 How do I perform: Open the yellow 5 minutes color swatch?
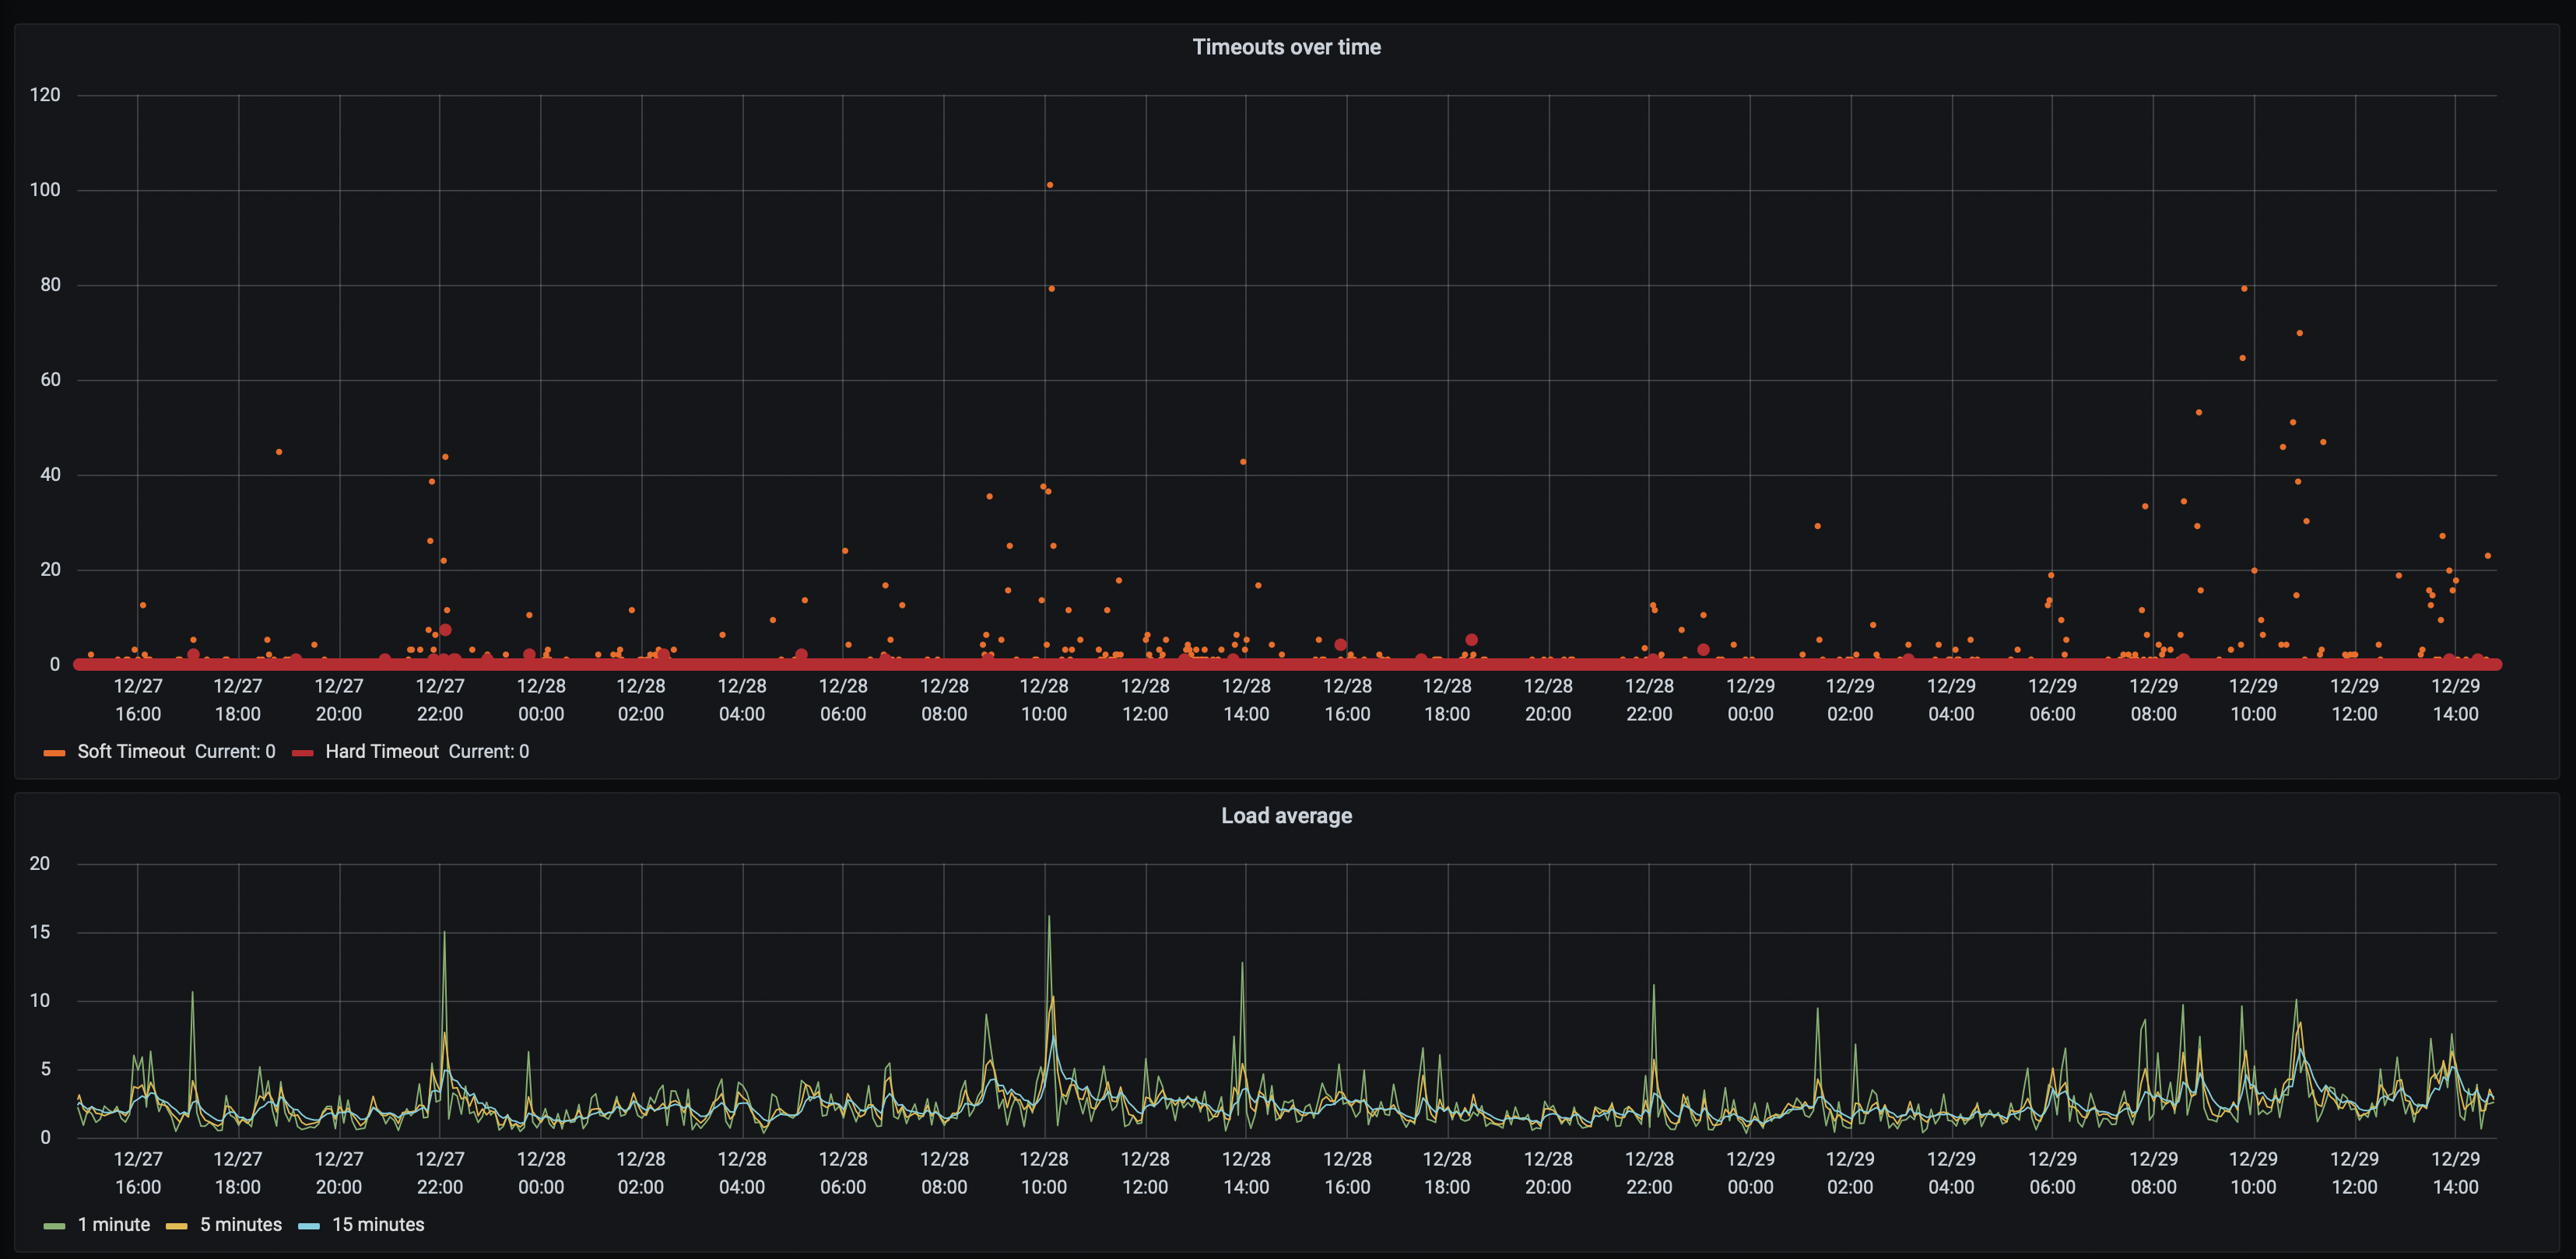click(177, 1226)
